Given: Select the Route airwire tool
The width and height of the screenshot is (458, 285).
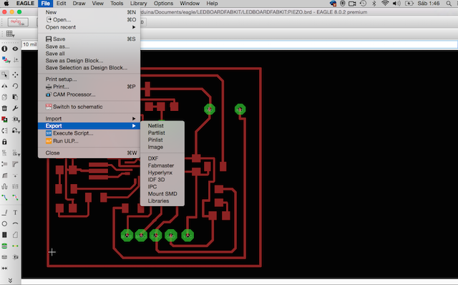Looking at the screenshot, I should tap(4, 198).
